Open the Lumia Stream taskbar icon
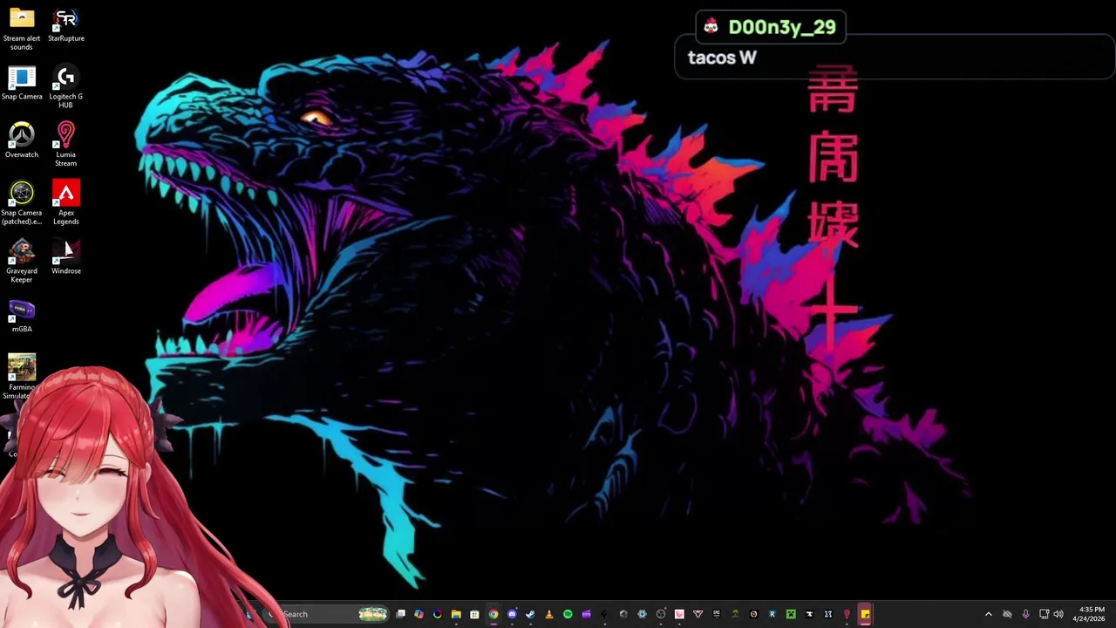The height and width of the screenshot is (628, 1116). 847,614
